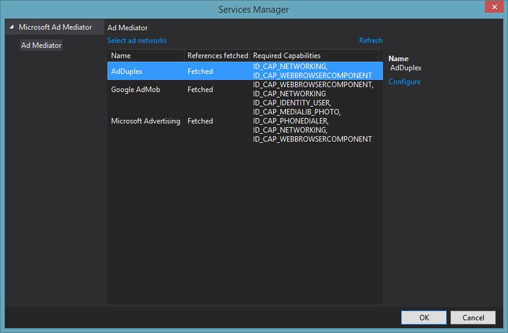The height and width of the screenshot is (333, 508).
Task: Click Fetched status in Microsoft Advertising row
Action: pos(200,121)
